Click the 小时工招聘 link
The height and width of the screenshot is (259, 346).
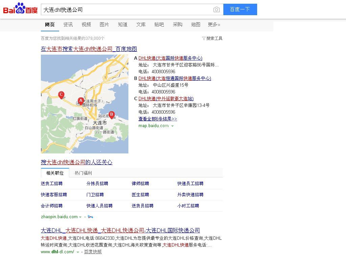click(x=188, y=206)
